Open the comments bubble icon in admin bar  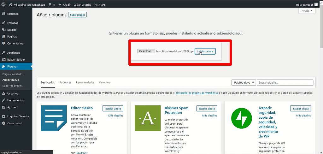[50, 4]
